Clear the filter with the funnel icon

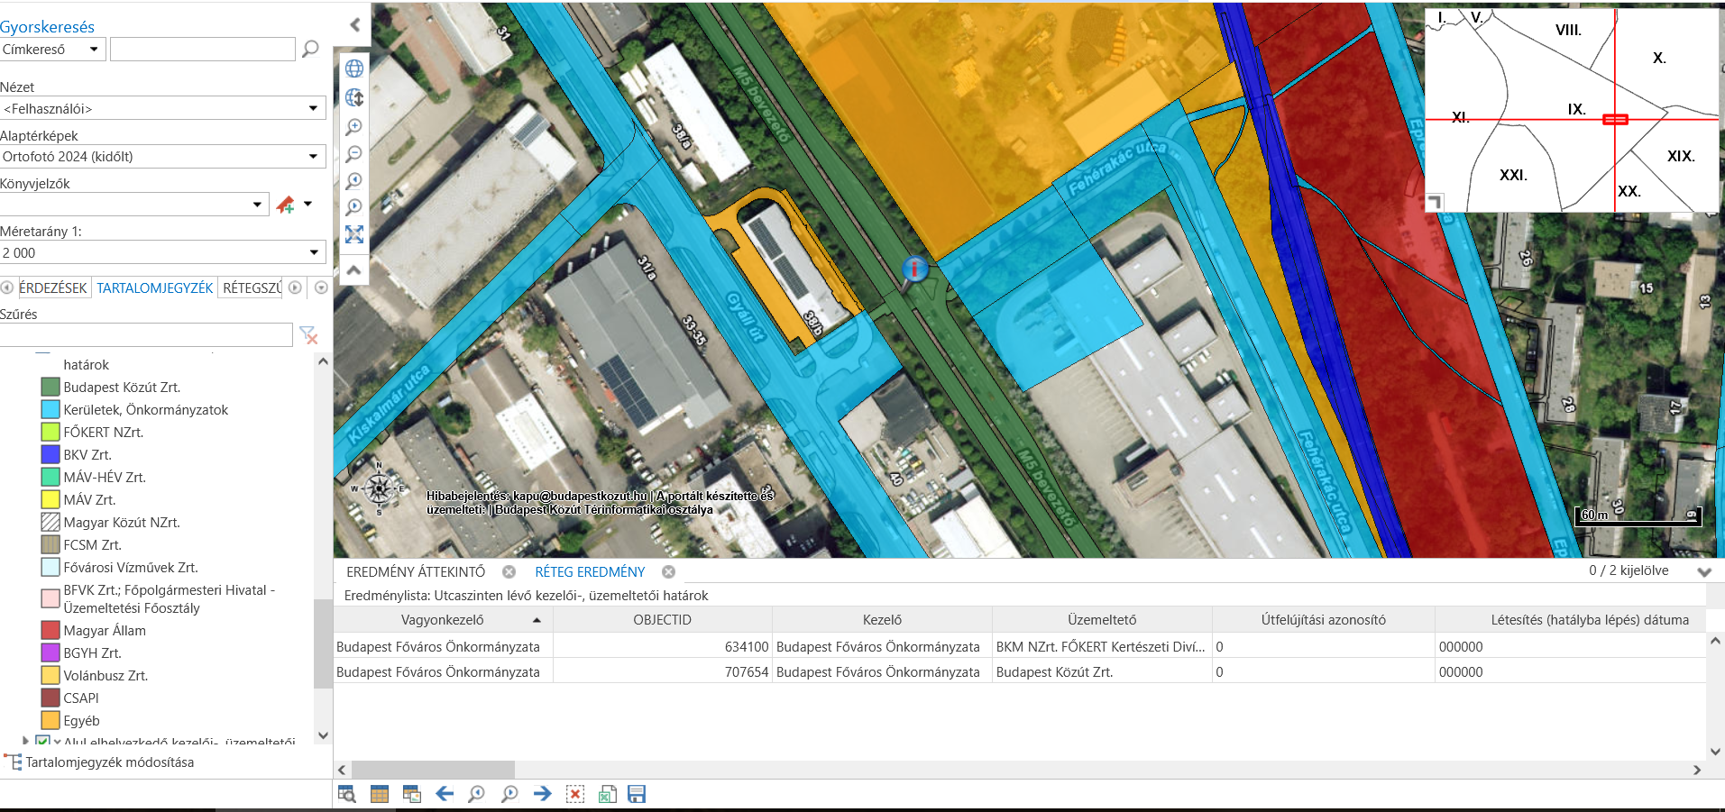308,335
